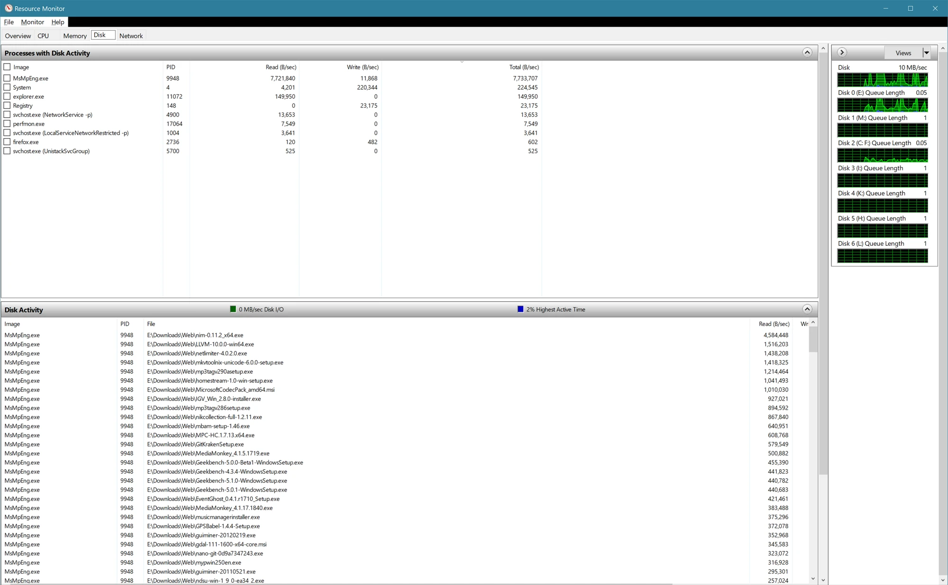Select the Registry process checkbox

7,105
